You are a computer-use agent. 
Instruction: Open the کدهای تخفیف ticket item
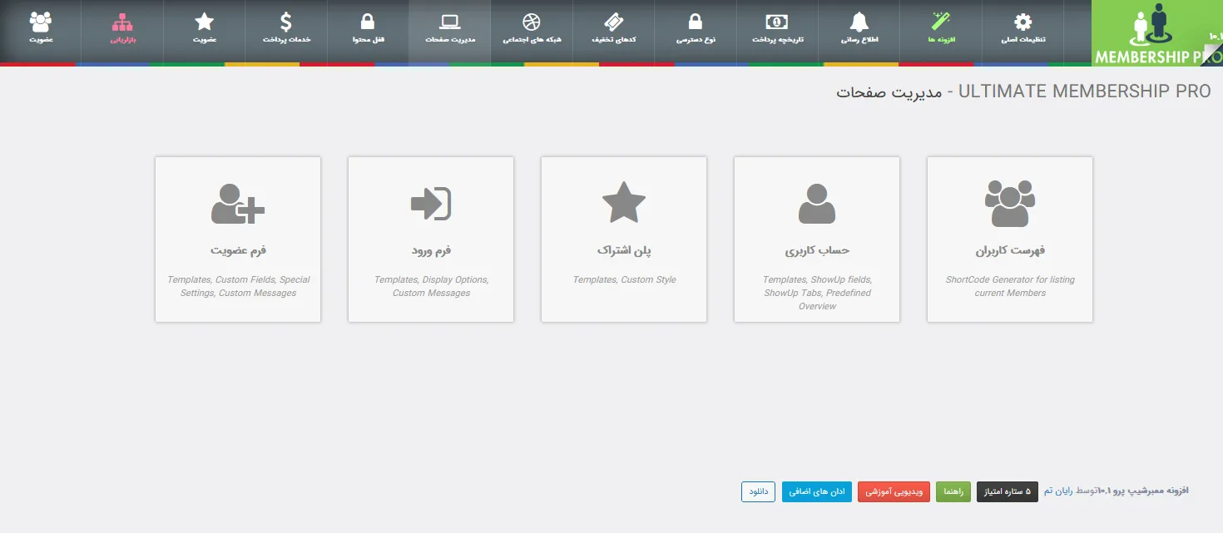613,31
